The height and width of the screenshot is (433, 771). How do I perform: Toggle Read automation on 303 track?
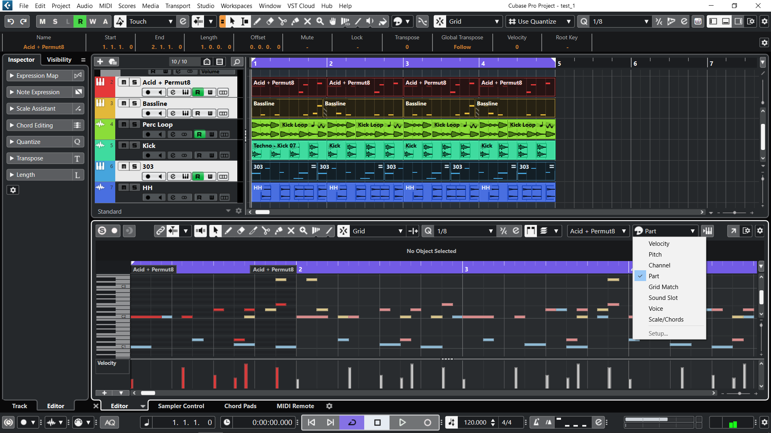[198, 176]
